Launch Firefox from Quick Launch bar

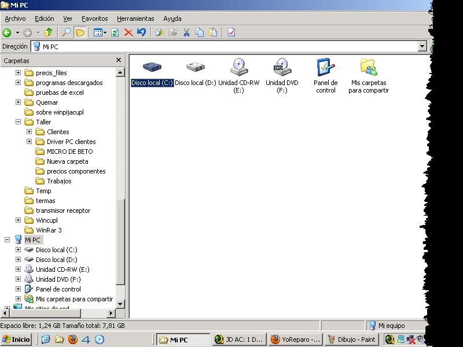point(72,339)
